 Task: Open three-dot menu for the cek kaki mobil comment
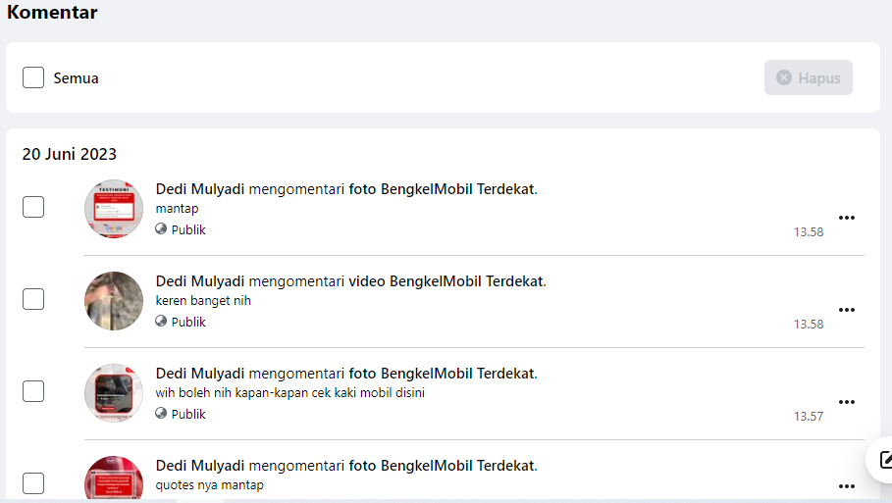tap(847, 402)
